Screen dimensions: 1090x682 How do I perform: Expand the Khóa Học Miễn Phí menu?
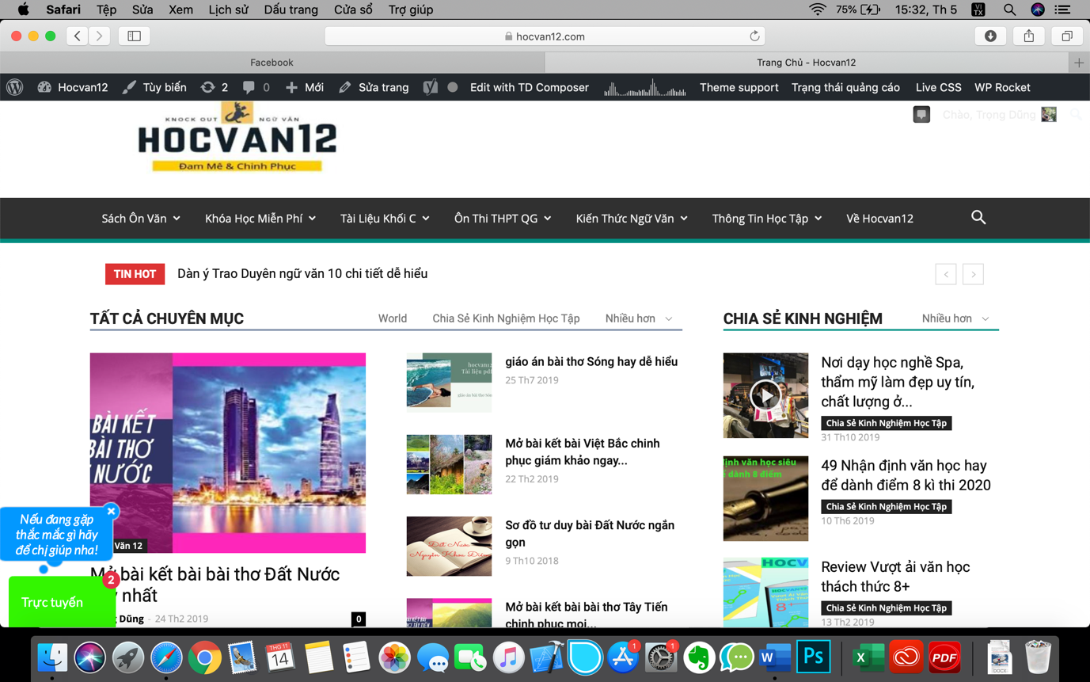(260, 219)
